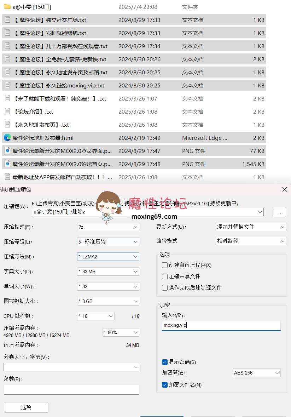Click the icon next to 【永久地址发布页】.txt
Screen dimensions: 291x417
tap(7, 124)
